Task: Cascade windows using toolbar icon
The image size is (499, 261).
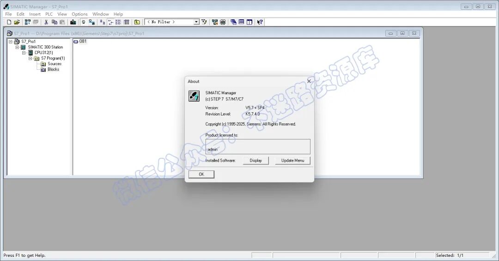Action: [x=234, y=22]
